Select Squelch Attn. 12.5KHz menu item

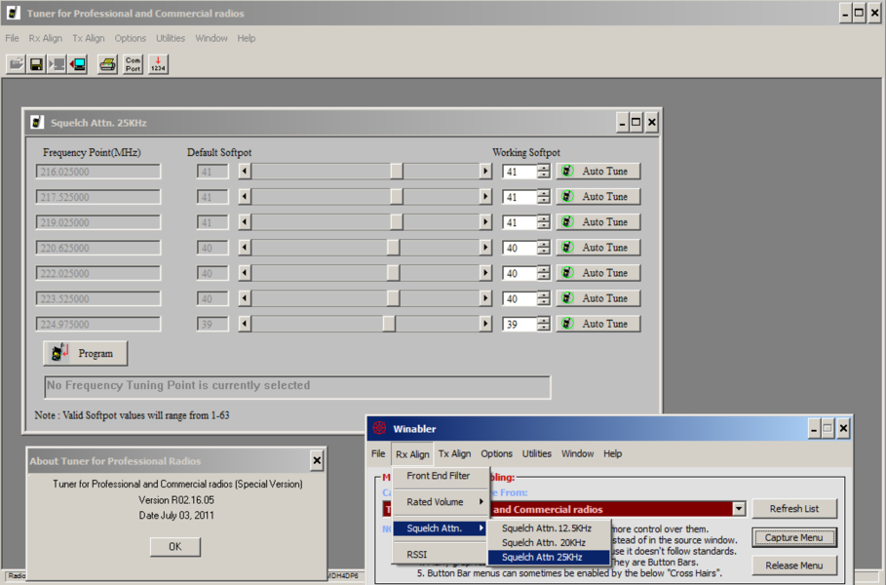pos(548,528)
